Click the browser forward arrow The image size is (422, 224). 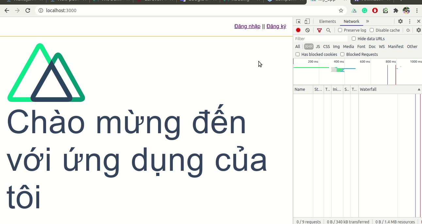17,10
